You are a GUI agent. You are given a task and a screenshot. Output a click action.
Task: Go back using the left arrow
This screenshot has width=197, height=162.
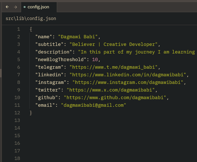7,7
